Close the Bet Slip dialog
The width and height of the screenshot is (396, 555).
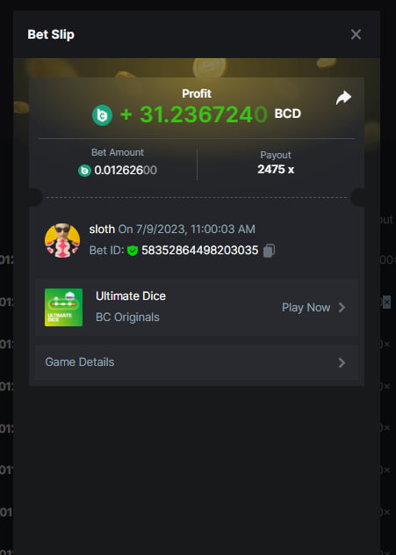pyautogui.click(x=356, y=34)
